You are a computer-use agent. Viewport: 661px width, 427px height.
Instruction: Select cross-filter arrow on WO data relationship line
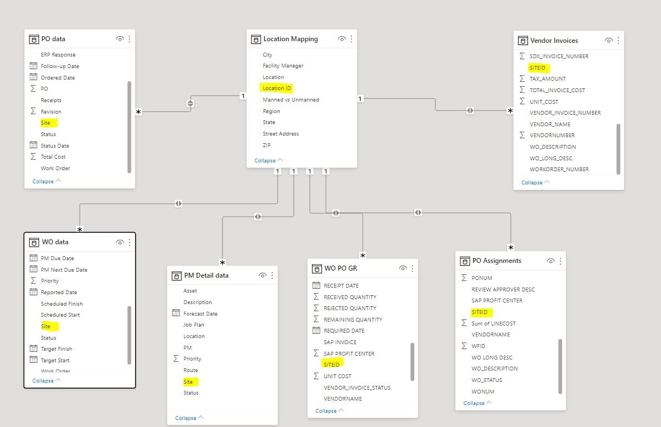pos(178,204)
